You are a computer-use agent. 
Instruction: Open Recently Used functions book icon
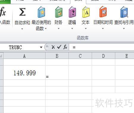click(41, 12)
